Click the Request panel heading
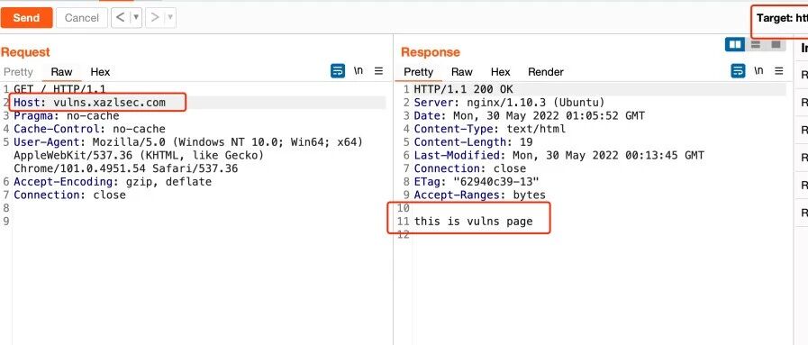 pyautogui.click(x=25, y=52)
